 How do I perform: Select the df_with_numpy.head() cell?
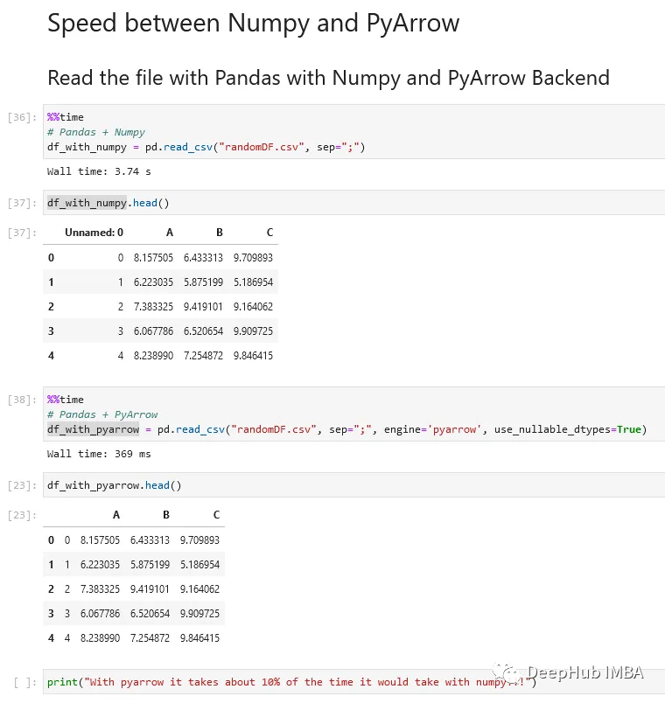354,203
